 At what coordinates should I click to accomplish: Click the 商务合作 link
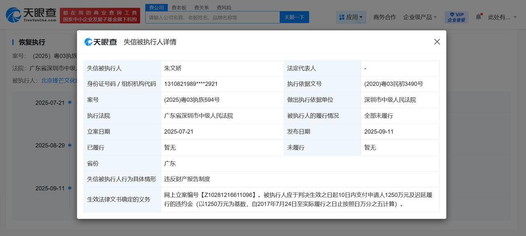pyautogui.click(x=385, y=17)
